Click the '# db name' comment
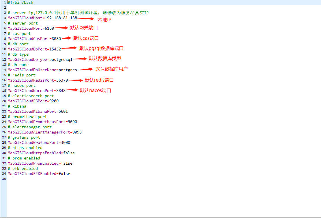Screen dimensions: 321x218 (18, 65)
